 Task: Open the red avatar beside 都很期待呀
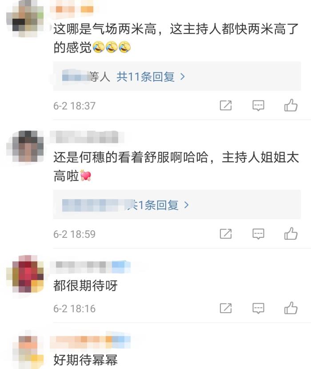25,274
